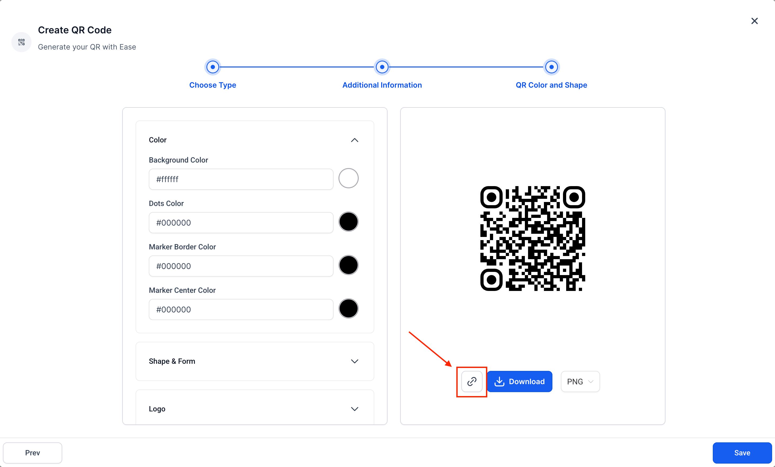This screenshot has width=775, height=467.
Task: Click the Marker Center Color input field
Action: point(241,309)
